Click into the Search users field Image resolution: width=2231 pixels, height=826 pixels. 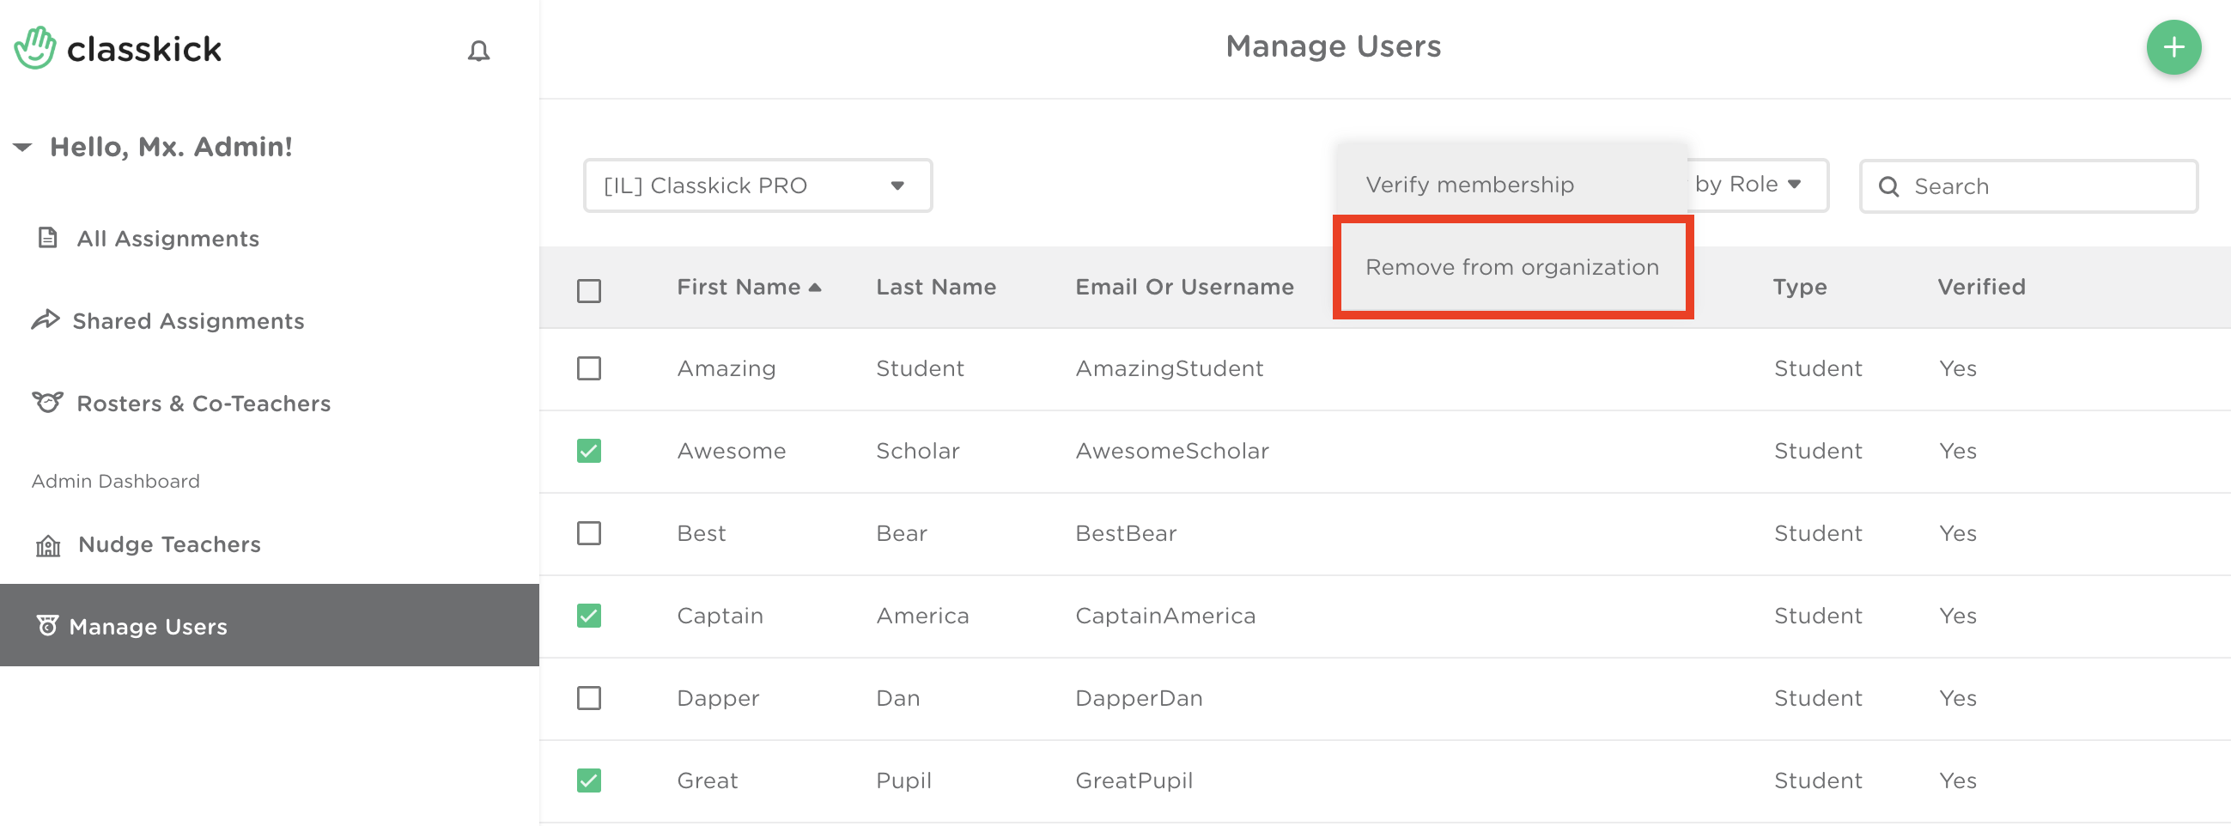(x=2044, y=187)
